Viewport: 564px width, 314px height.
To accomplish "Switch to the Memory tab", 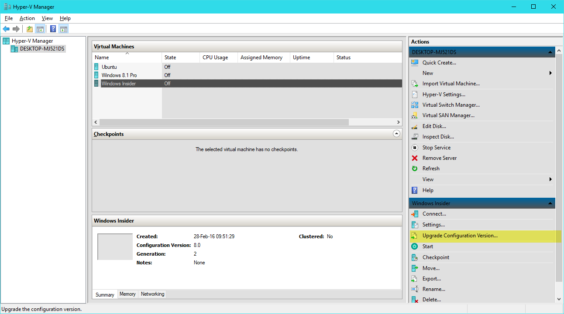I will pyautogui.click(x=127, y=294).
